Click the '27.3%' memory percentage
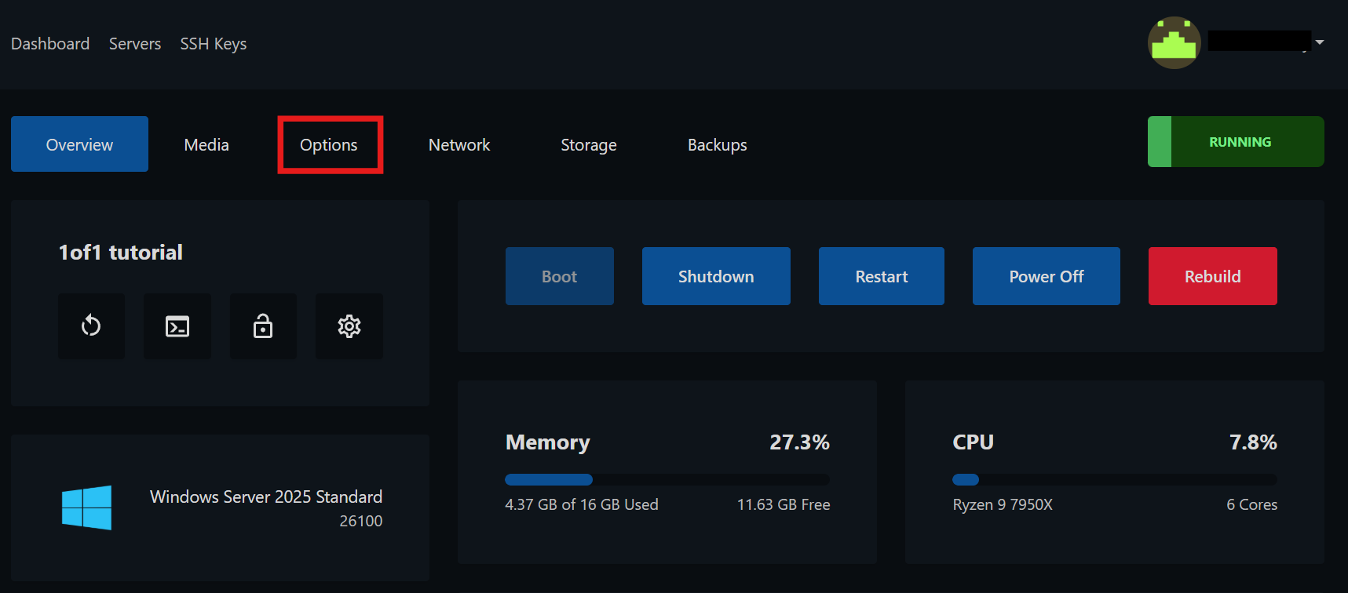The image size is (1348, 593). tap(799, 442)
